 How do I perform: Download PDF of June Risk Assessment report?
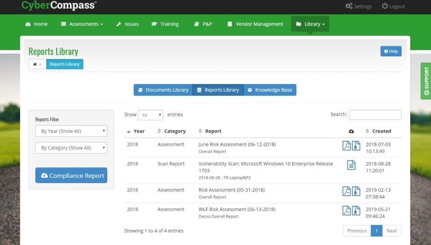(346, 146)
